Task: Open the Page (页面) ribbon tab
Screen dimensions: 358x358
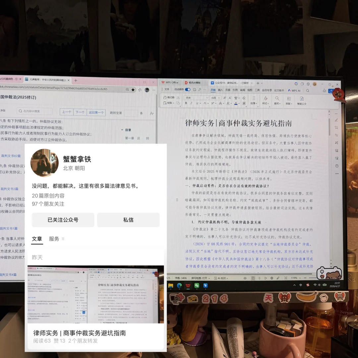Action: click(x=228, y=90)
